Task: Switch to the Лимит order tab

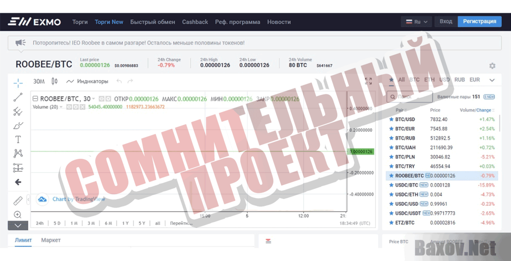Action: pyautogui.click(x=23, y=240)
